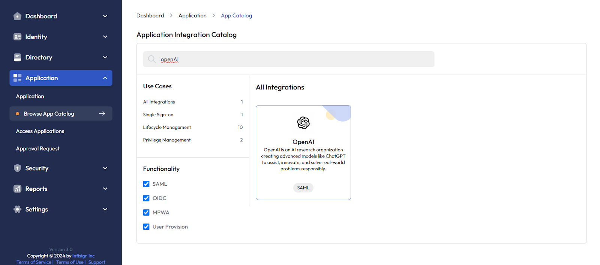Click the Reports chart icon in sidebar
Screen dimensions: 600x265
point(17,189)
